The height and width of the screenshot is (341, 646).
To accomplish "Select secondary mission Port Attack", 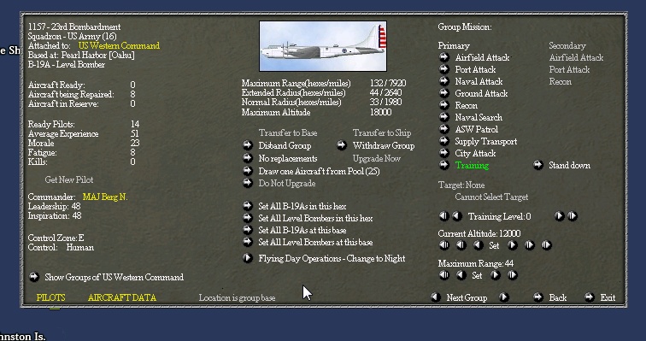I will [569, 69].
